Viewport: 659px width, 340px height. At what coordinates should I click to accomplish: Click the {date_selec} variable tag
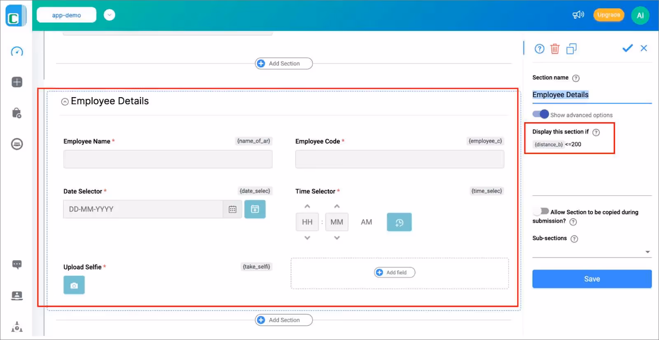pos(255,191)
